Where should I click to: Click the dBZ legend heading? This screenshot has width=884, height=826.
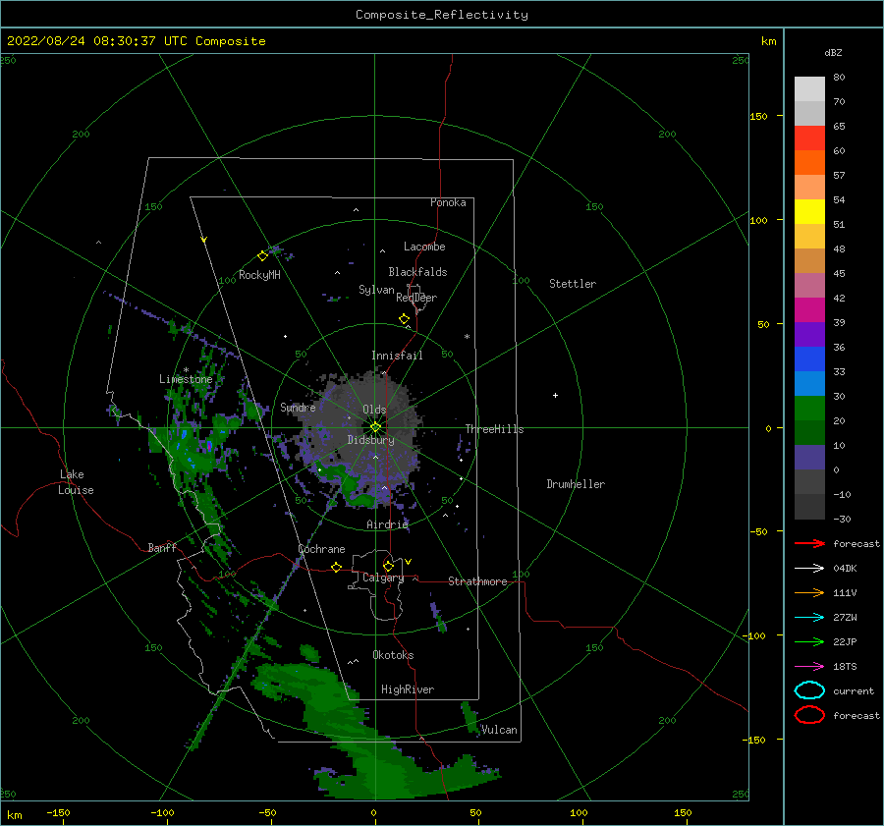click(x=833, y=52)
